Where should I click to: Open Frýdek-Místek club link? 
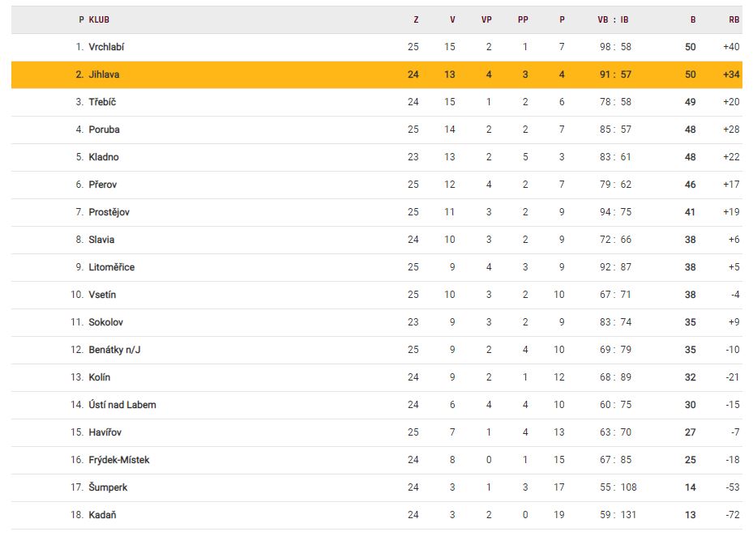119,460
